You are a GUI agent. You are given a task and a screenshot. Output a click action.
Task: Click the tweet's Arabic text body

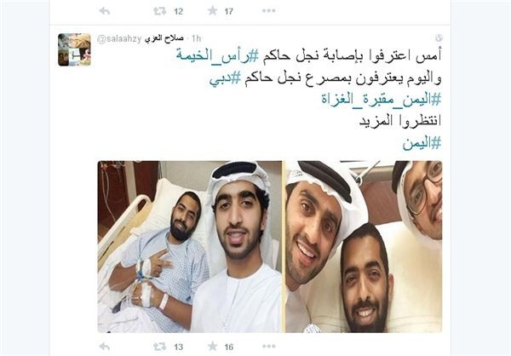(x=309, y=100)
